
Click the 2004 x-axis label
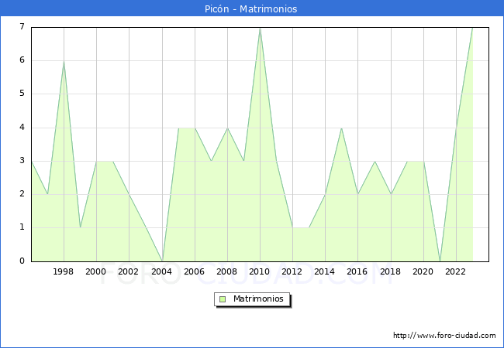(x=161, y=271)
